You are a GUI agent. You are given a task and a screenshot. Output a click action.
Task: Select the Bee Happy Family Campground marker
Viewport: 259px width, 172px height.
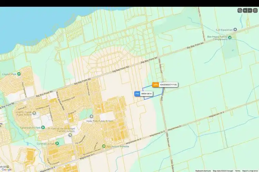(x=230, y=37)
